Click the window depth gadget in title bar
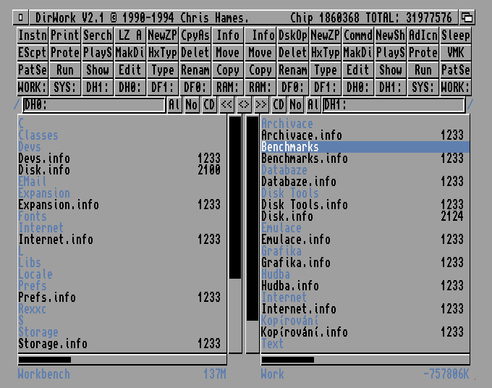The height and width of the screenshot is (388, 492). point(467,17)
